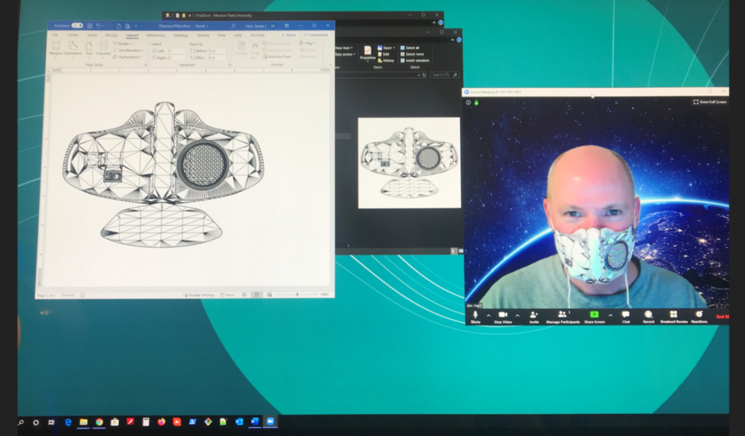Click Invert selection in File Explorer ribbon

coord(415,61)
